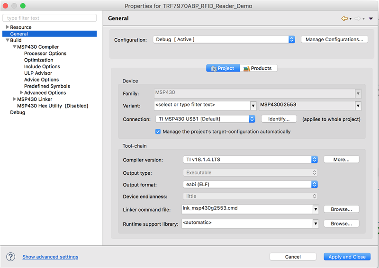Click the help question mark icon
The height and width of the screenshot is (268, 379).
click(10, 257)
